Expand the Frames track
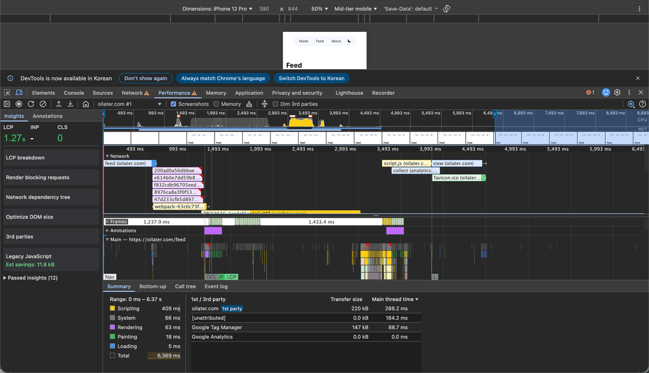Image resolution: width=649 pixels, height=373 pixels. pos(108,222)
